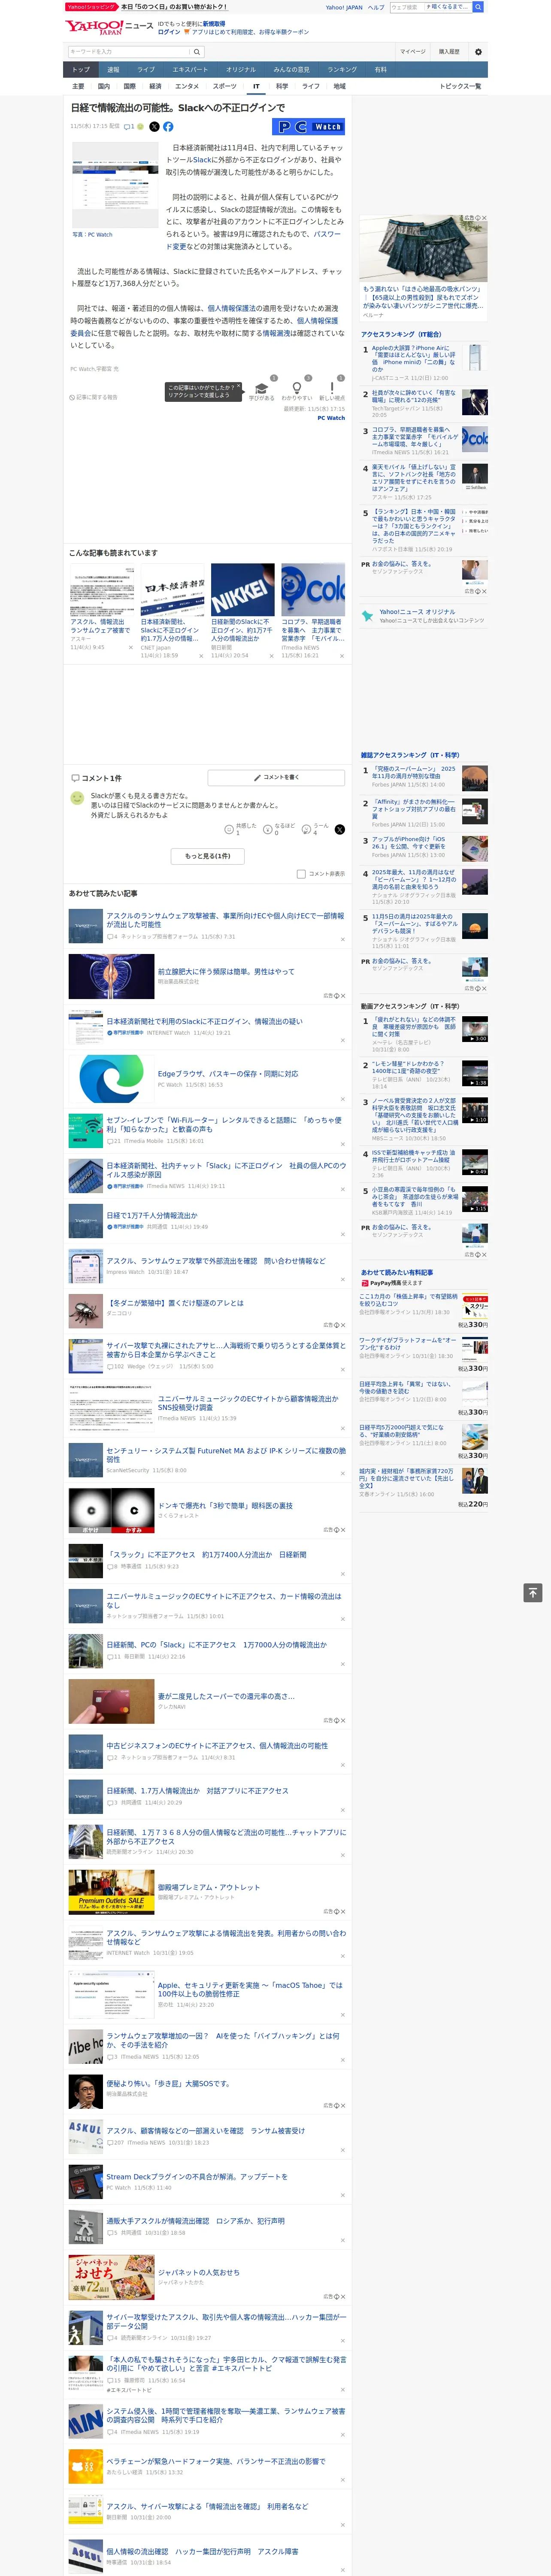Click the Yahoo! JAPAN News logo
The height and width of the screenshot is (2576, 551).
pyautogui.click(x=109, y=27)
